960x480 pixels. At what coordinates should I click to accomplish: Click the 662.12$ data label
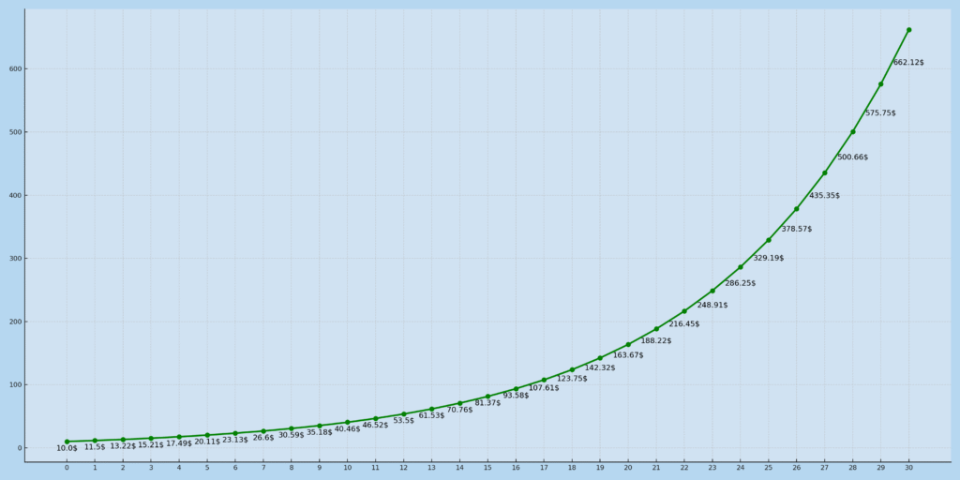click(908, 63)
